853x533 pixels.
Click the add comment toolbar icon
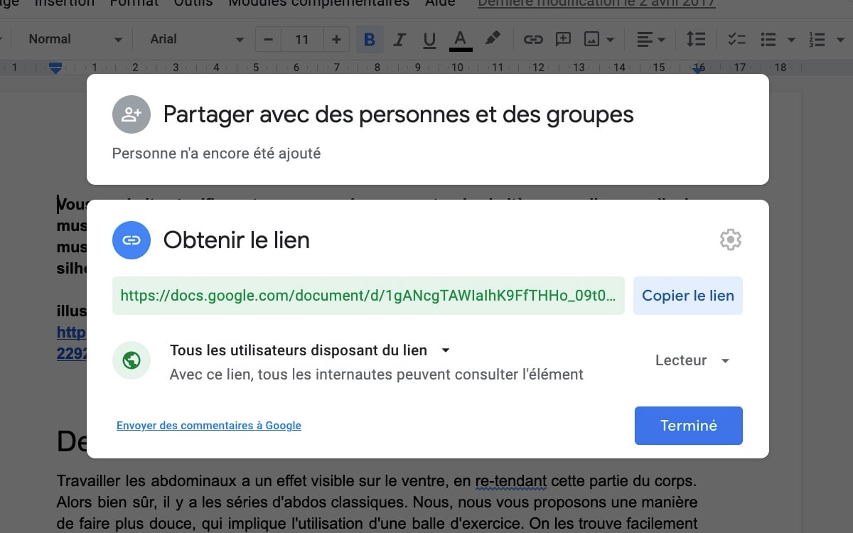(563, 40)
